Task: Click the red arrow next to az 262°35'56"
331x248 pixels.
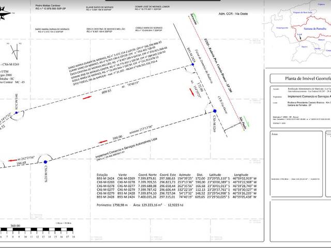Action: coord(12,161)
